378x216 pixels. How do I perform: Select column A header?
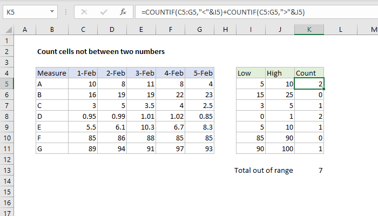tap(25, 30)
